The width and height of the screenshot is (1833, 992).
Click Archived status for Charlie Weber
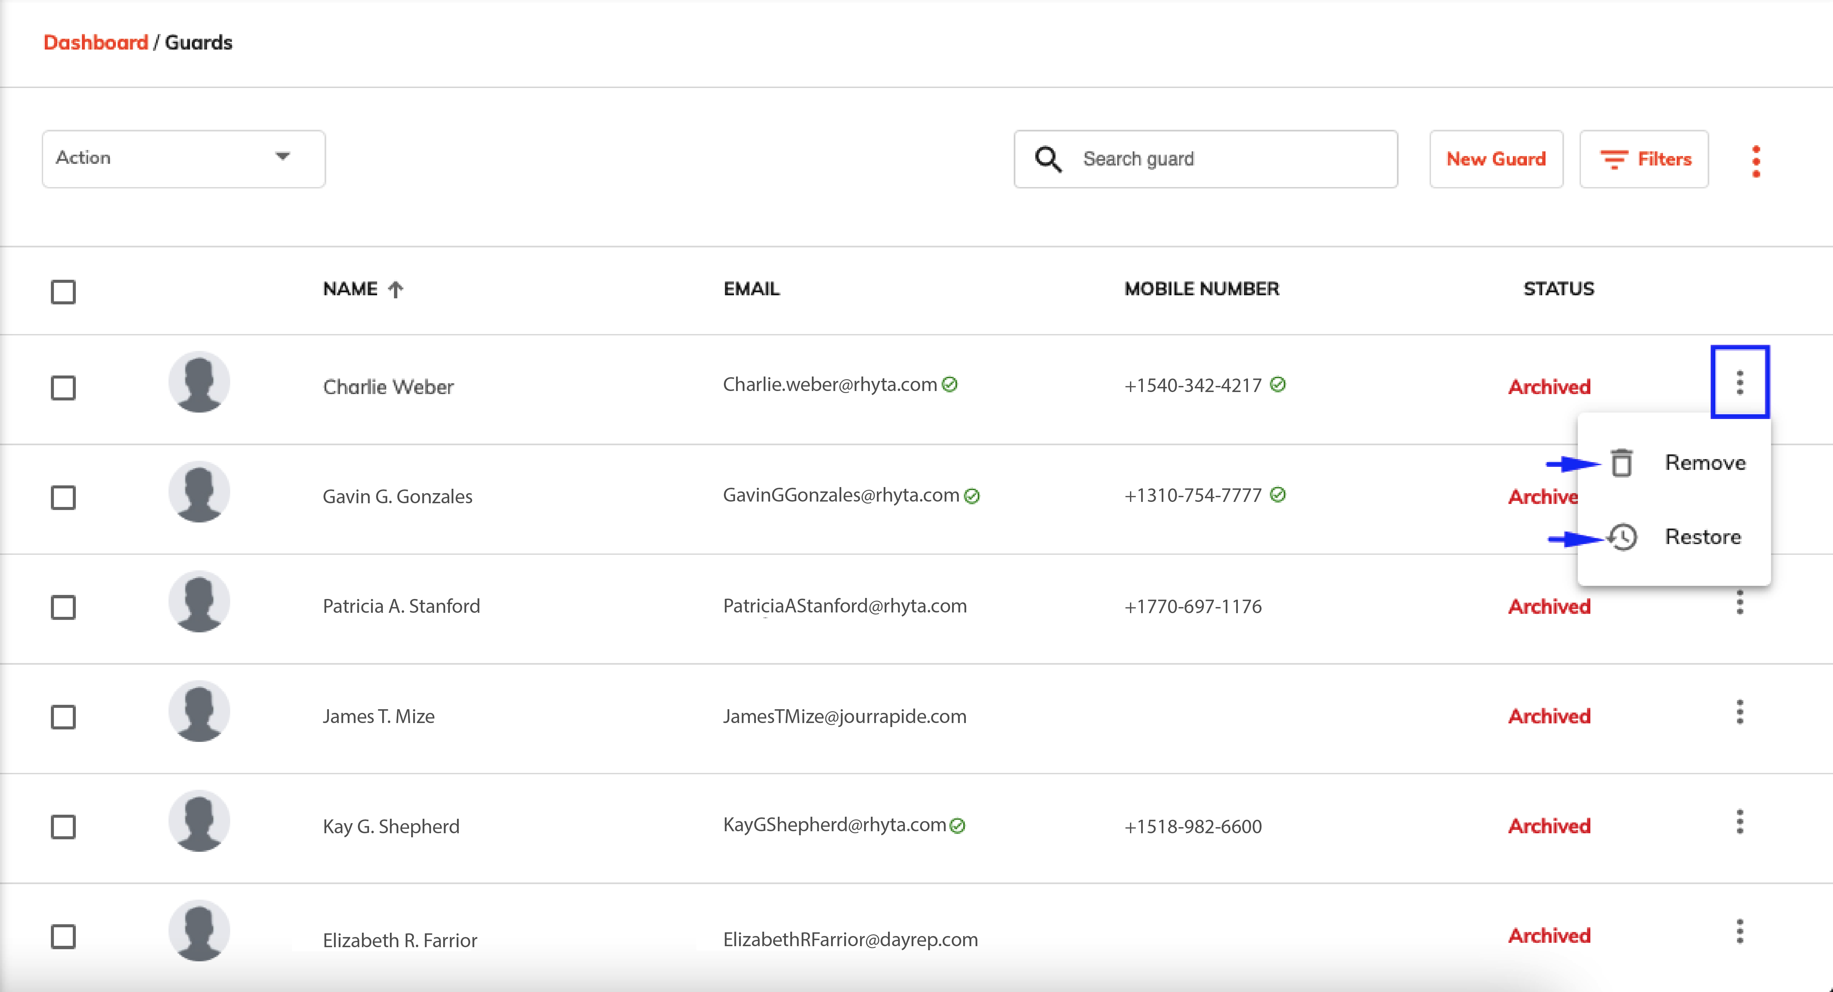(x=1549, y=386)
